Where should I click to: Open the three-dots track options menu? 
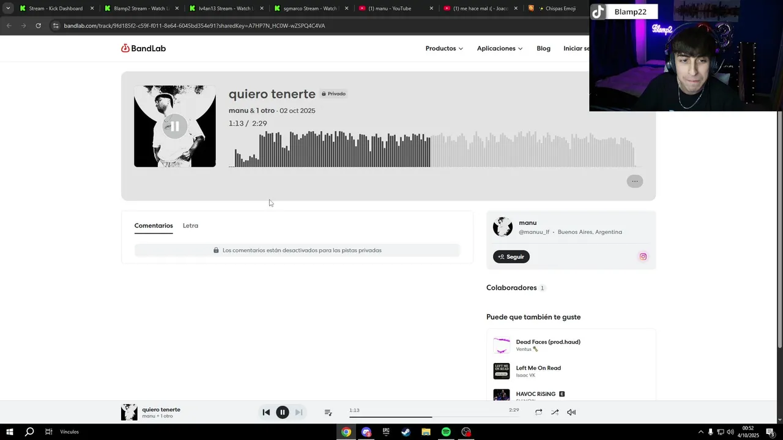point(634,181)
